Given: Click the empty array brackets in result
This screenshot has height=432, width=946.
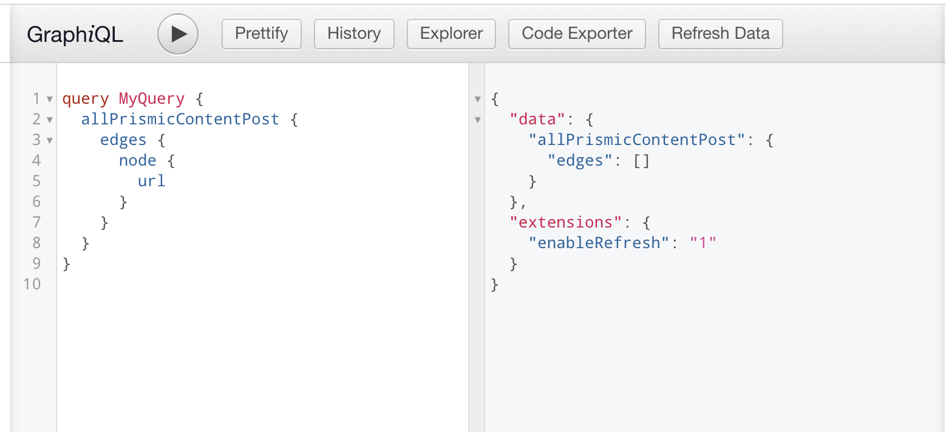Looking at the screenshot, I should [x=641, y=161].
